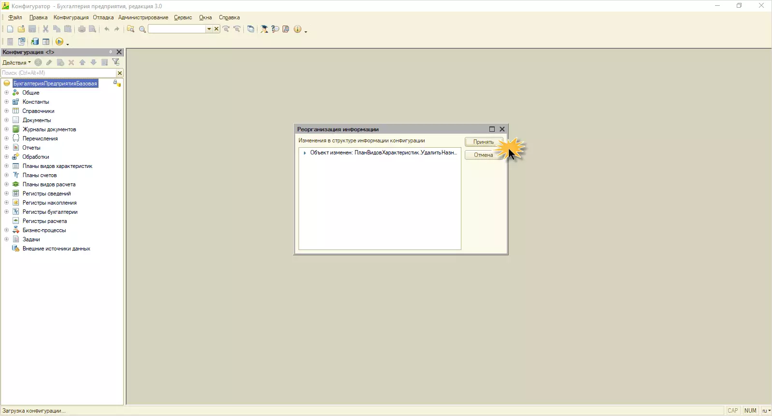This screenshot has width=772, height=416.
Task: Open the toolbar search history dropdown
Action: pyautogui.click(x=209, y=29)
